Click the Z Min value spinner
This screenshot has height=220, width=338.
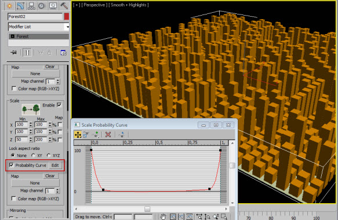(31, 140)
